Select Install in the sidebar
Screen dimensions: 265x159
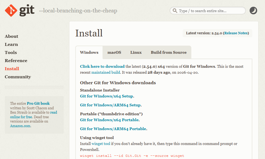coord(12,69)
